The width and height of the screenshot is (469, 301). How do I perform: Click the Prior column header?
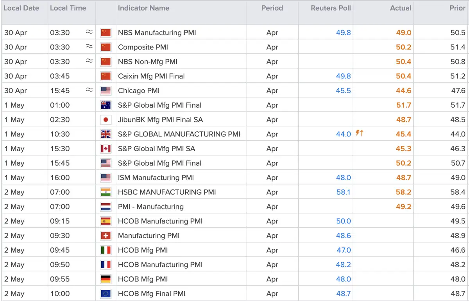click(x=457, y=8)
